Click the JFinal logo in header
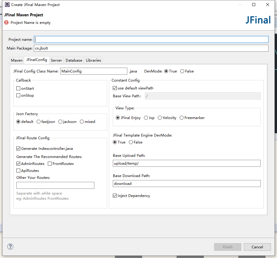 tap(258, 20)
